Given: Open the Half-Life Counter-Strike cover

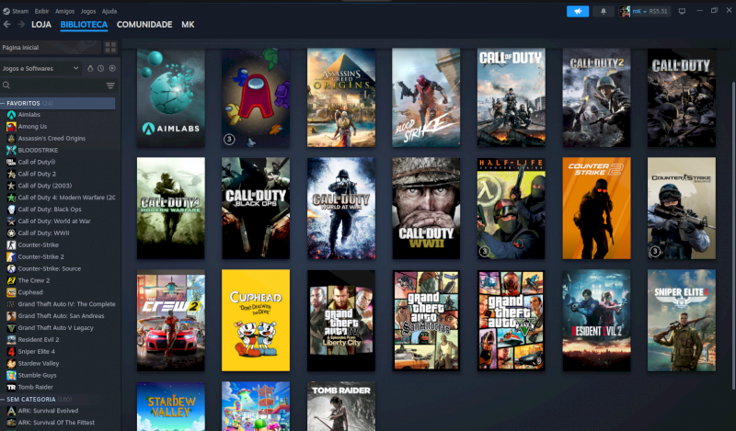Looking at the screenshot, I should coord(512,209).
